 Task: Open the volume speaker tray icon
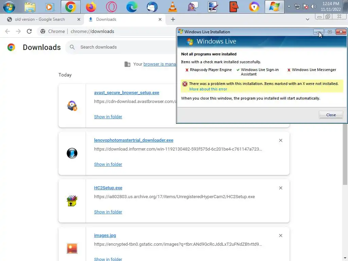(314, 7)
